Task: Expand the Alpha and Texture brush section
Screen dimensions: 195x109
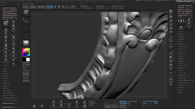Action: 9,96
